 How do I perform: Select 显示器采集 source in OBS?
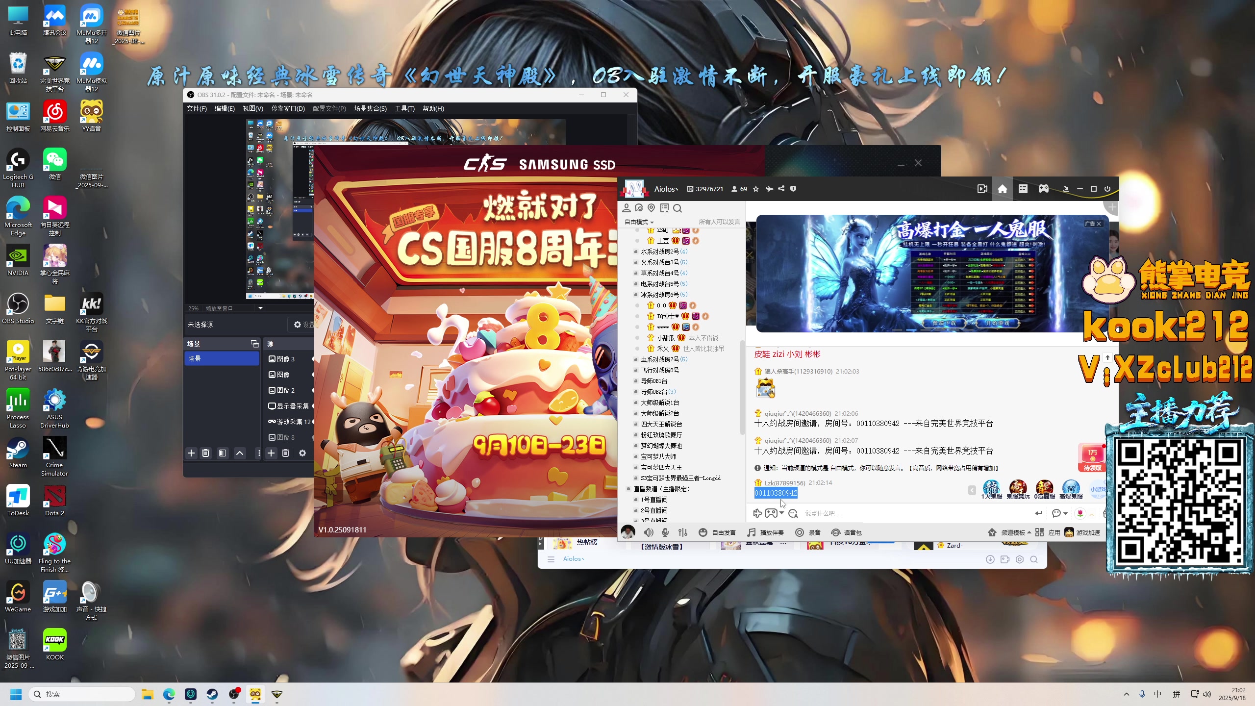pyautogui.click(x=290, y=406)
